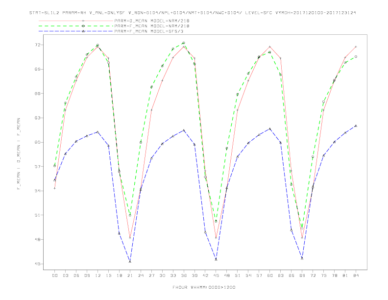388x300 pixels.
Task: Click the x-axis tick label 33
Action: (173, 275)
